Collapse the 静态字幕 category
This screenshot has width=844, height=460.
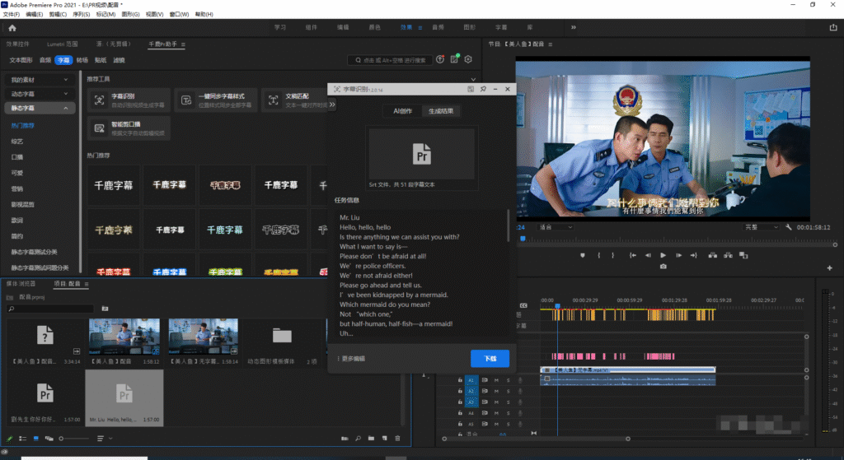[x=39, y=108]
